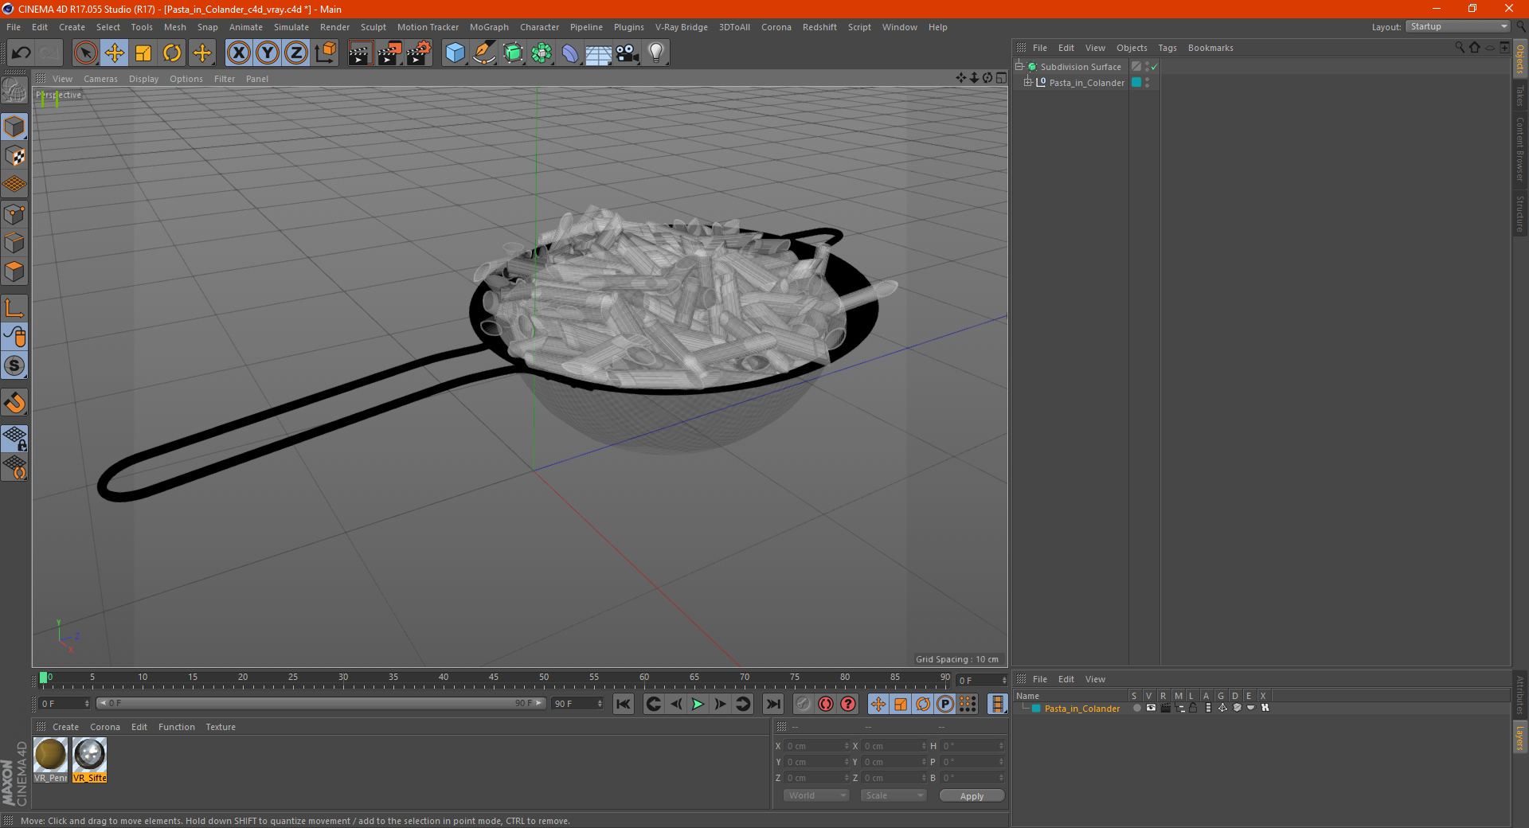Go to start of animation
1529x828 pixels.
(624, 704)
